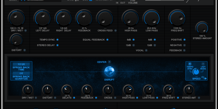Viewport: 218px width, 109px height.
Task: Click the Disrupt Stereo Amt mini knob
Action: pyautogui.click(x=189, y=90)
